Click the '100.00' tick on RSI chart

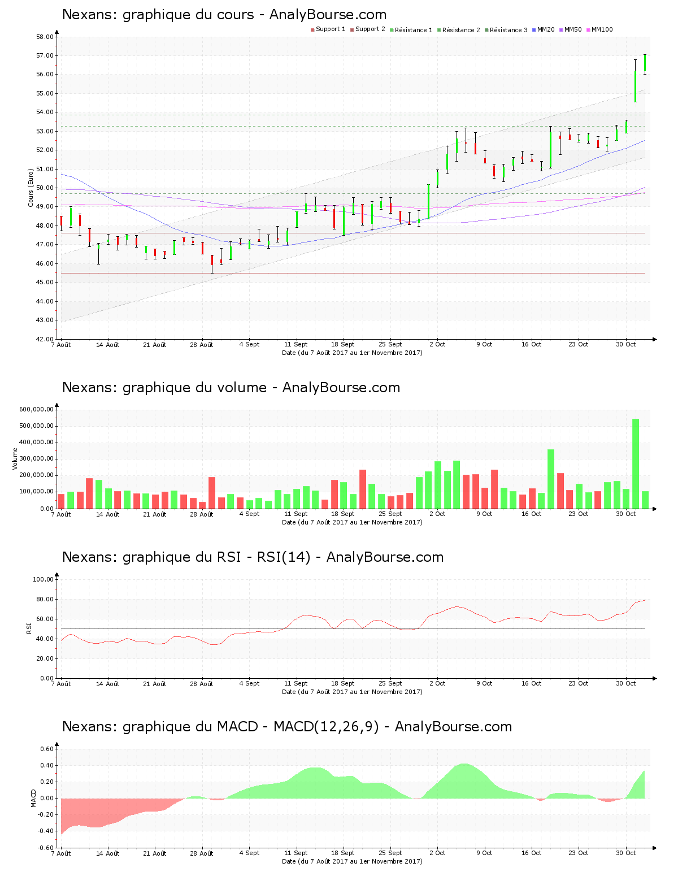[43, 579]
